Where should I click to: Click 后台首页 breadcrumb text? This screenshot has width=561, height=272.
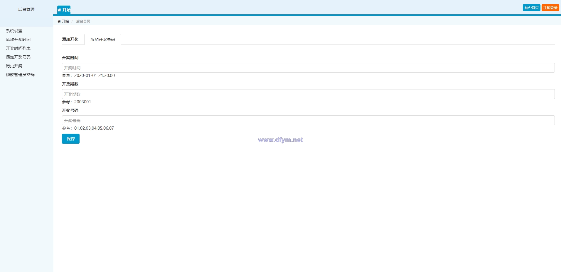83,21
